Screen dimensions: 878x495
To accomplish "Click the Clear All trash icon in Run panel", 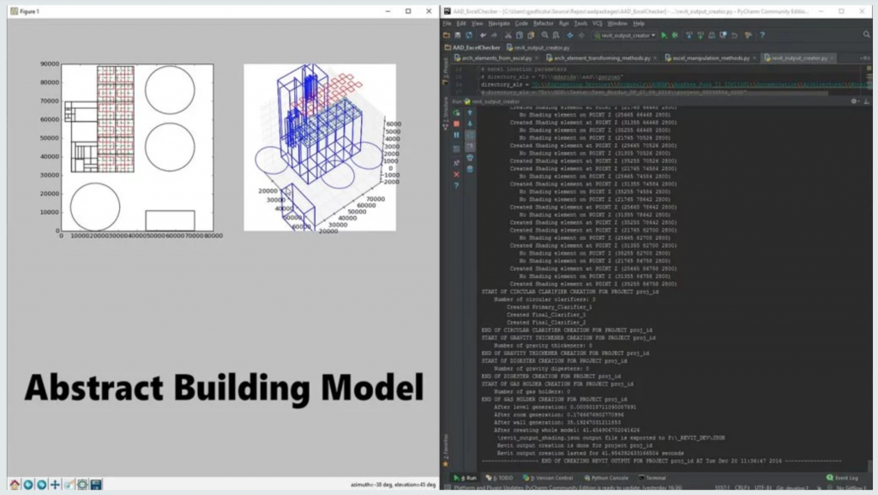I will point(470,169).
